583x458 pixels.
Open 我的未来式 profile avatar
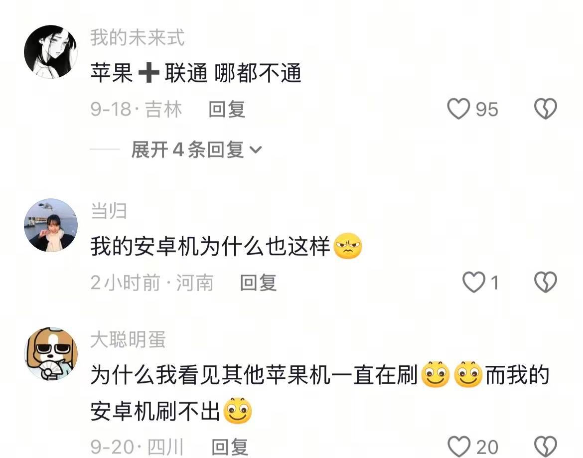point(51,52)
